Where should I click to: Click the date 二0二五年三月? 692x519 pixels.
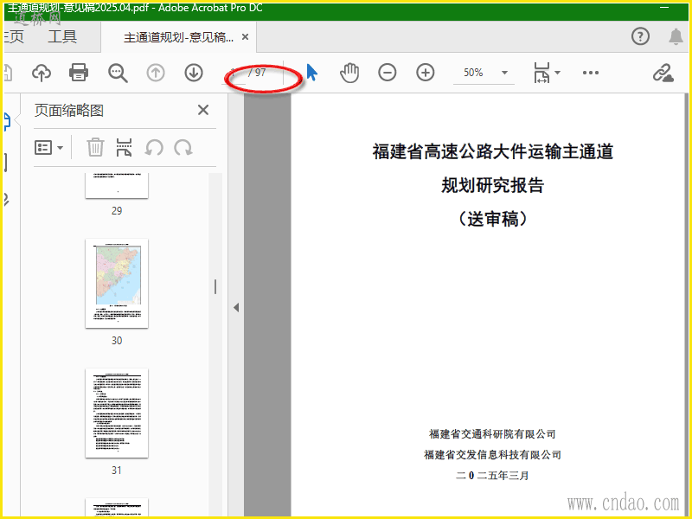(492, 476)
